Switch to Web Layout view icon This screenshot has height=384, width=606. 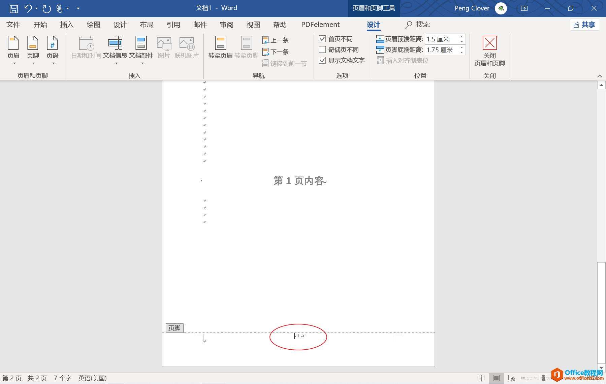511,378
